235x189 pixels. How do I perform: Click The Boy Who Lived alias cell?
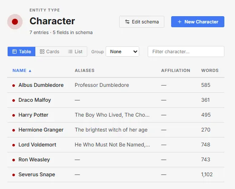[x=112, y=115]
